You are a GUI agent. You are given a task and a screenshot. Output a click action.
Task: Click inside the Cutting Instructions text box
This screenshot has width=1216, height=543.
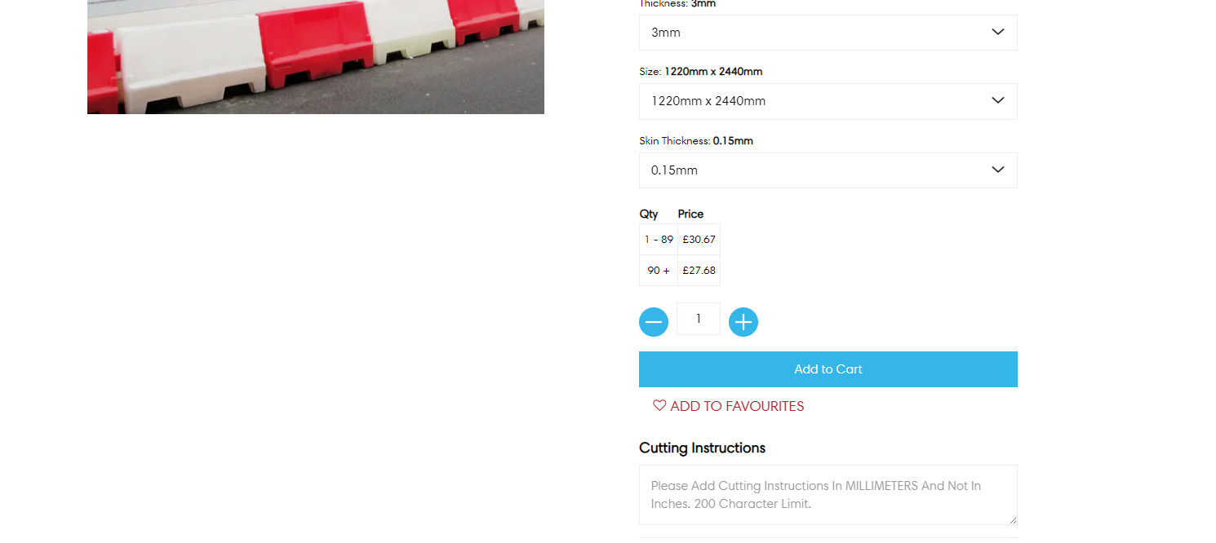[x=828, y=495]
